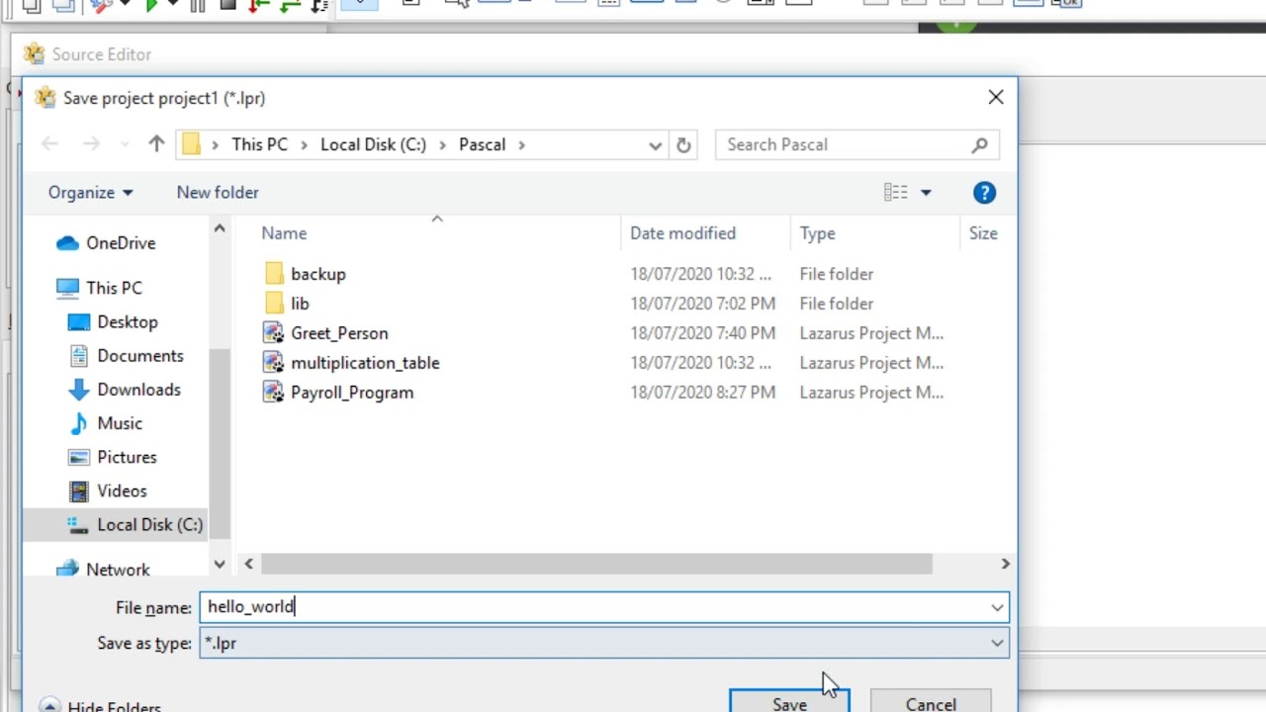Close the Save project dialog
Screen dimensions: 1266x712
tap(995, 98)
